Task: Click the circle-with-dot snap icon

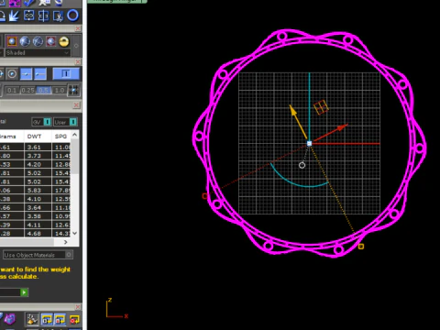Action: click(x=12, y=74)
